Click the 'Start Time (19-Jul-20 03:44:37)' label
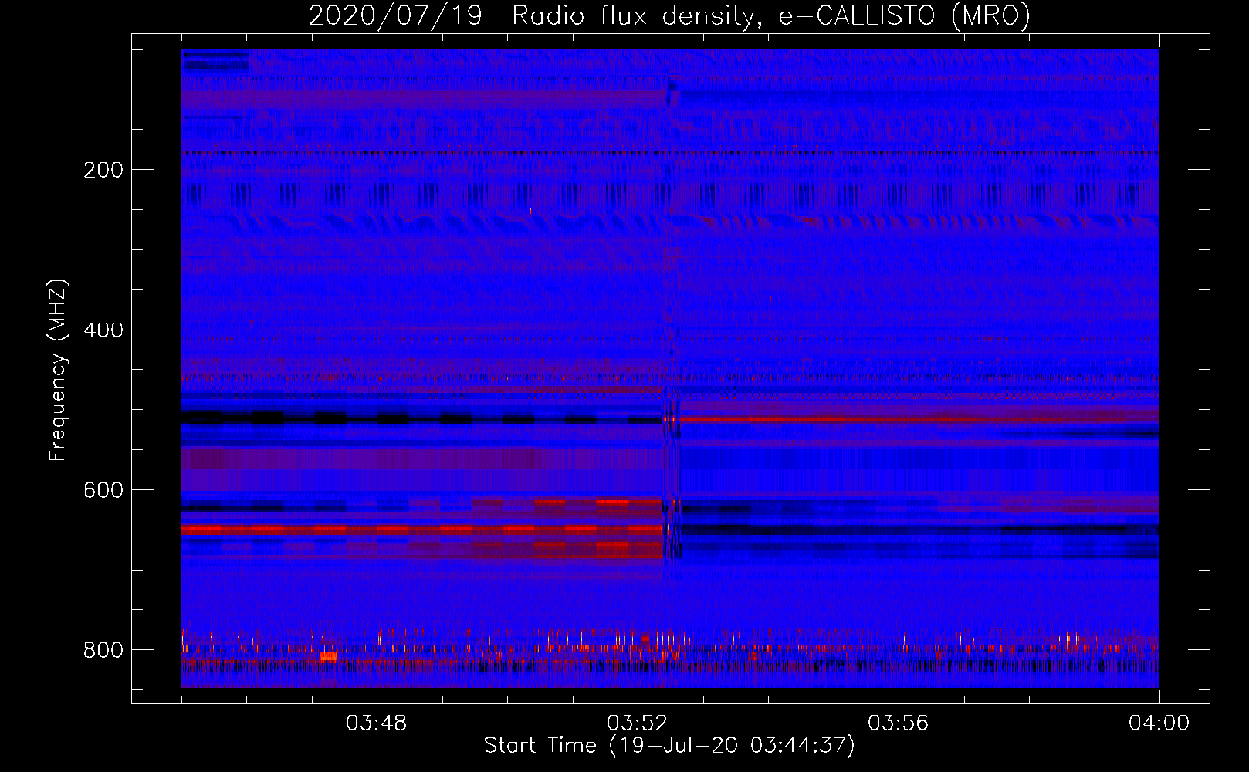Viewport: 1249px width, 772px height. (x=669, y=746)
